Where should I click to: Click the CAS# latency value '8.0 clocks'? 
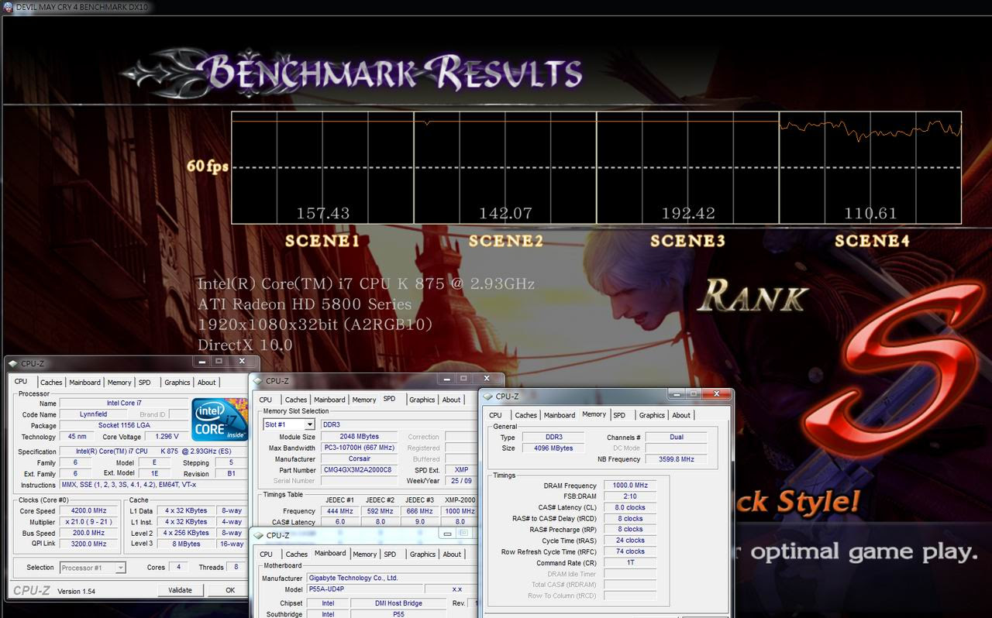(x=630, y=507)
